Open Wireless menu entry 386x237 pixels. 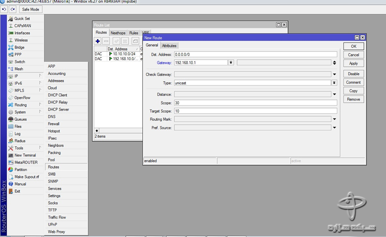(26, 40)
